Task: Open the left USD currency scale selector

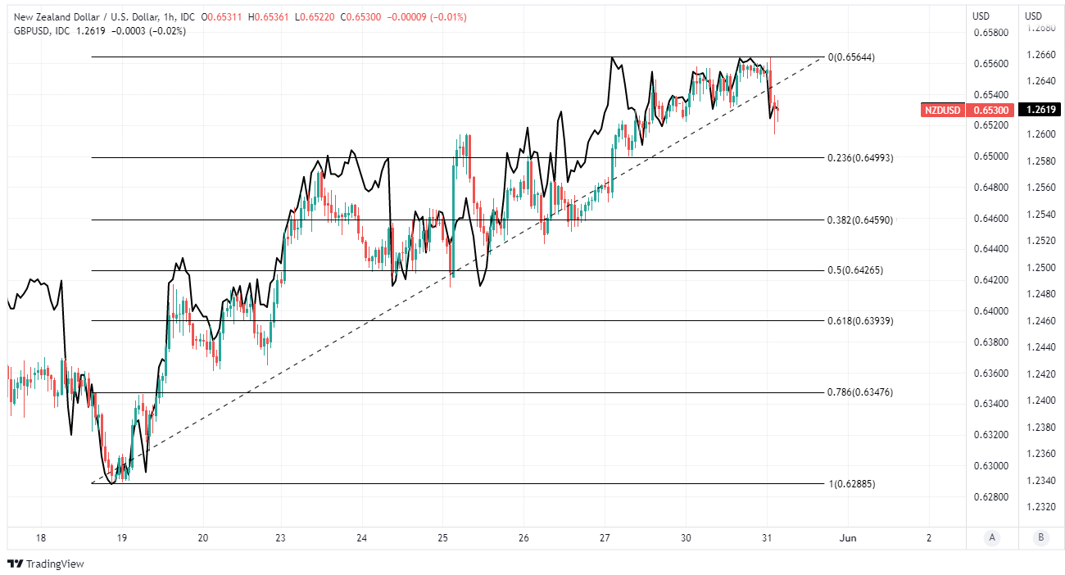Action: click(x=981, y=16)
